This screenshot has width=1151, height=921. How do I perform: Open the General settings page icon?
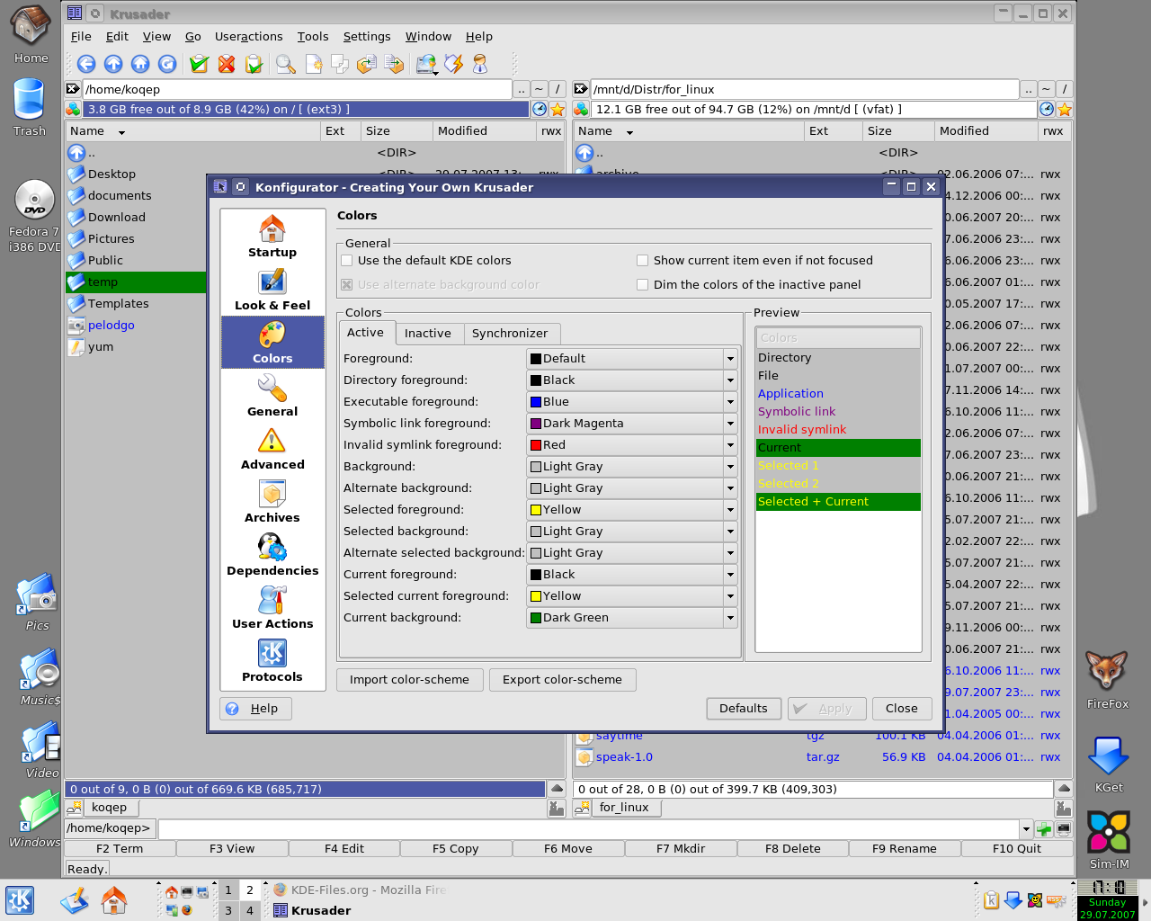coord(272,396)
